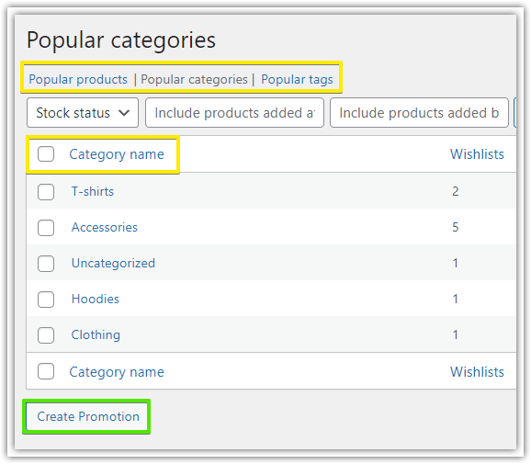This screenshot has width=531, height=464.
Task: Sort by the top Wishlists column header
Action: [477, 154]
